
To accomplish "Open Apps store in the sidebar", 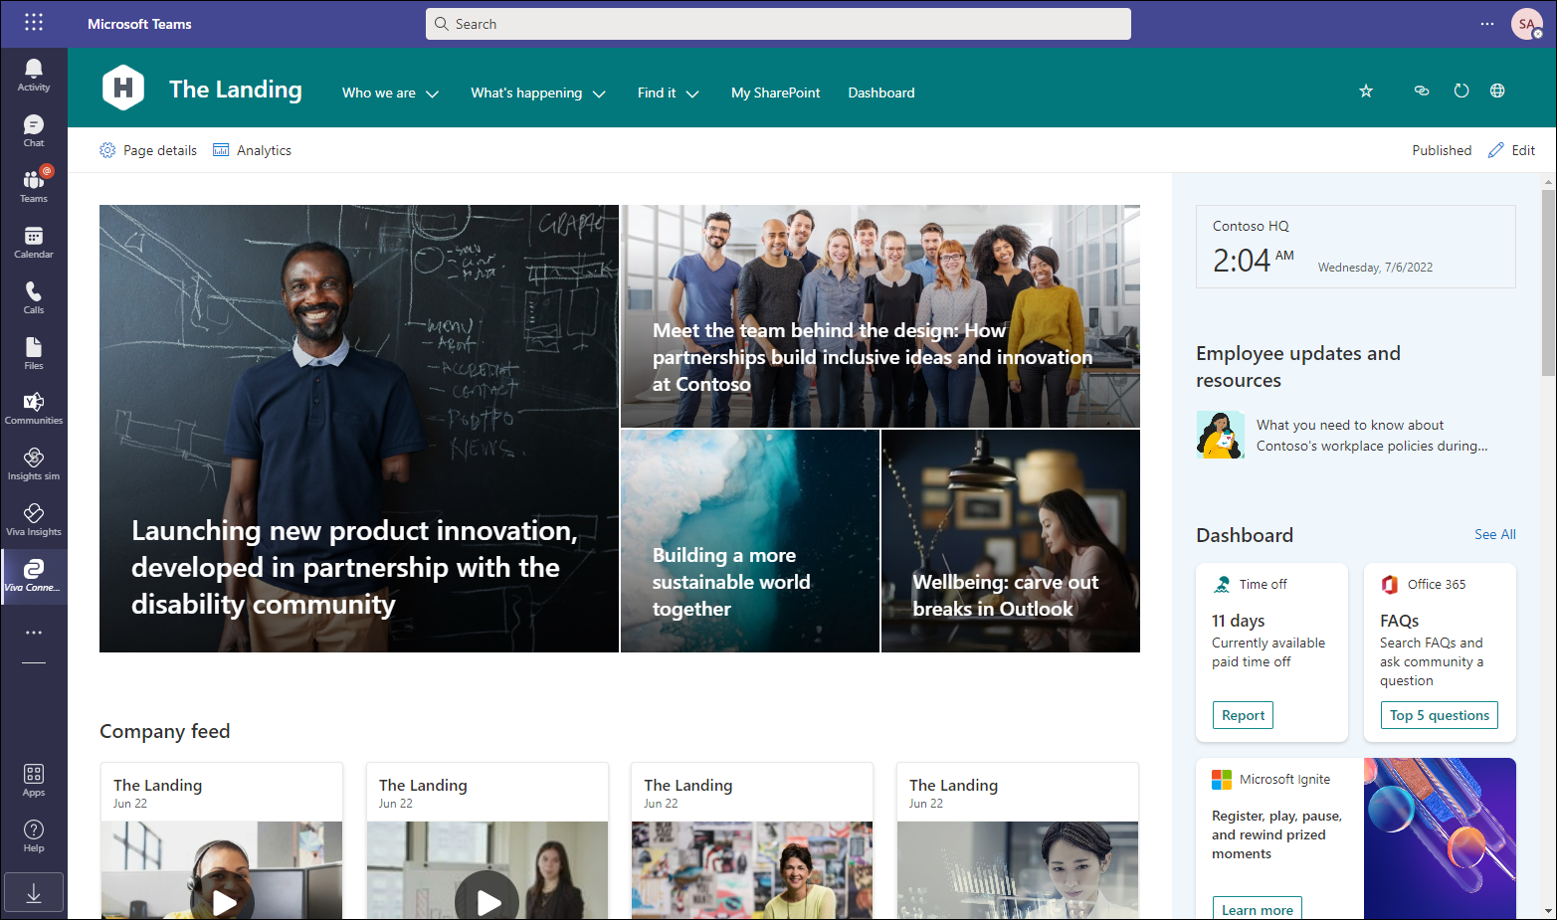I will pyautogui.click(x=34, y=781).
